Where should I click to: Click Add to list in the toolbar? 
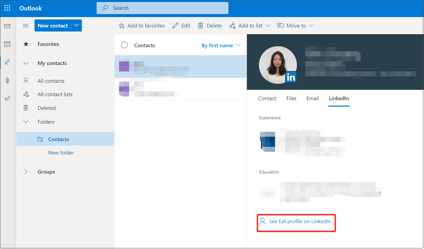pos(250,25)
